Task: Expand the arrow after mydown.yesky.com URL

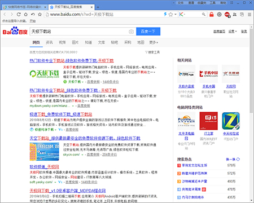Action: pos(73,106)
